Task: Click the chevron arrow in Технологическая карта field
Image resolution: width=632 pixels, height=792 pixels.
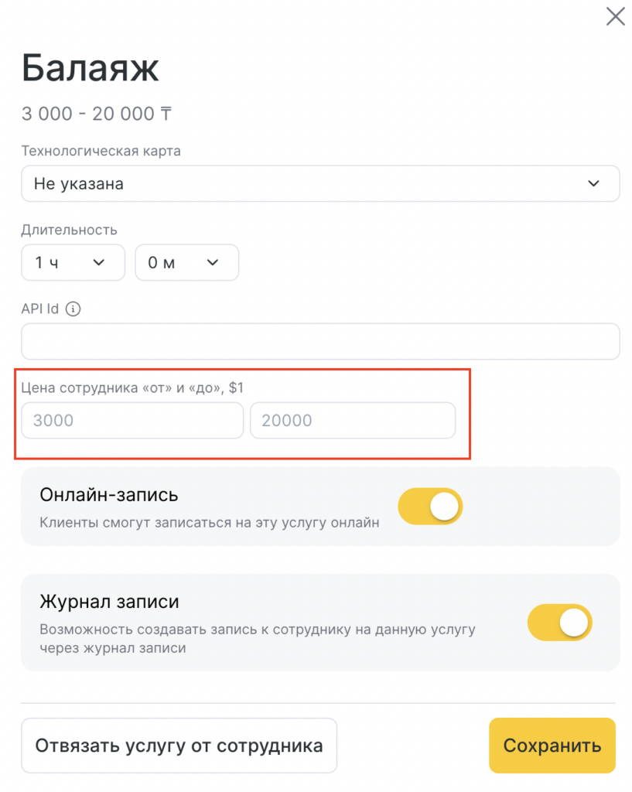Action: (593, 184)
